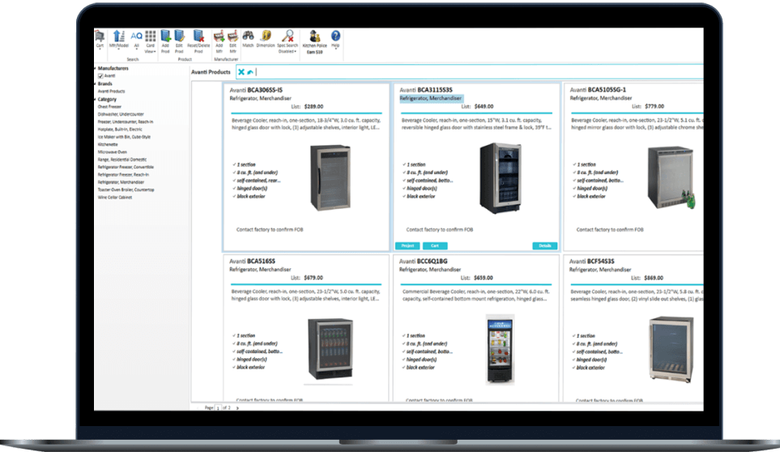Screen dimensions: 780x452
Task: Click the BCA516SS product image
Action: (330, 349)
